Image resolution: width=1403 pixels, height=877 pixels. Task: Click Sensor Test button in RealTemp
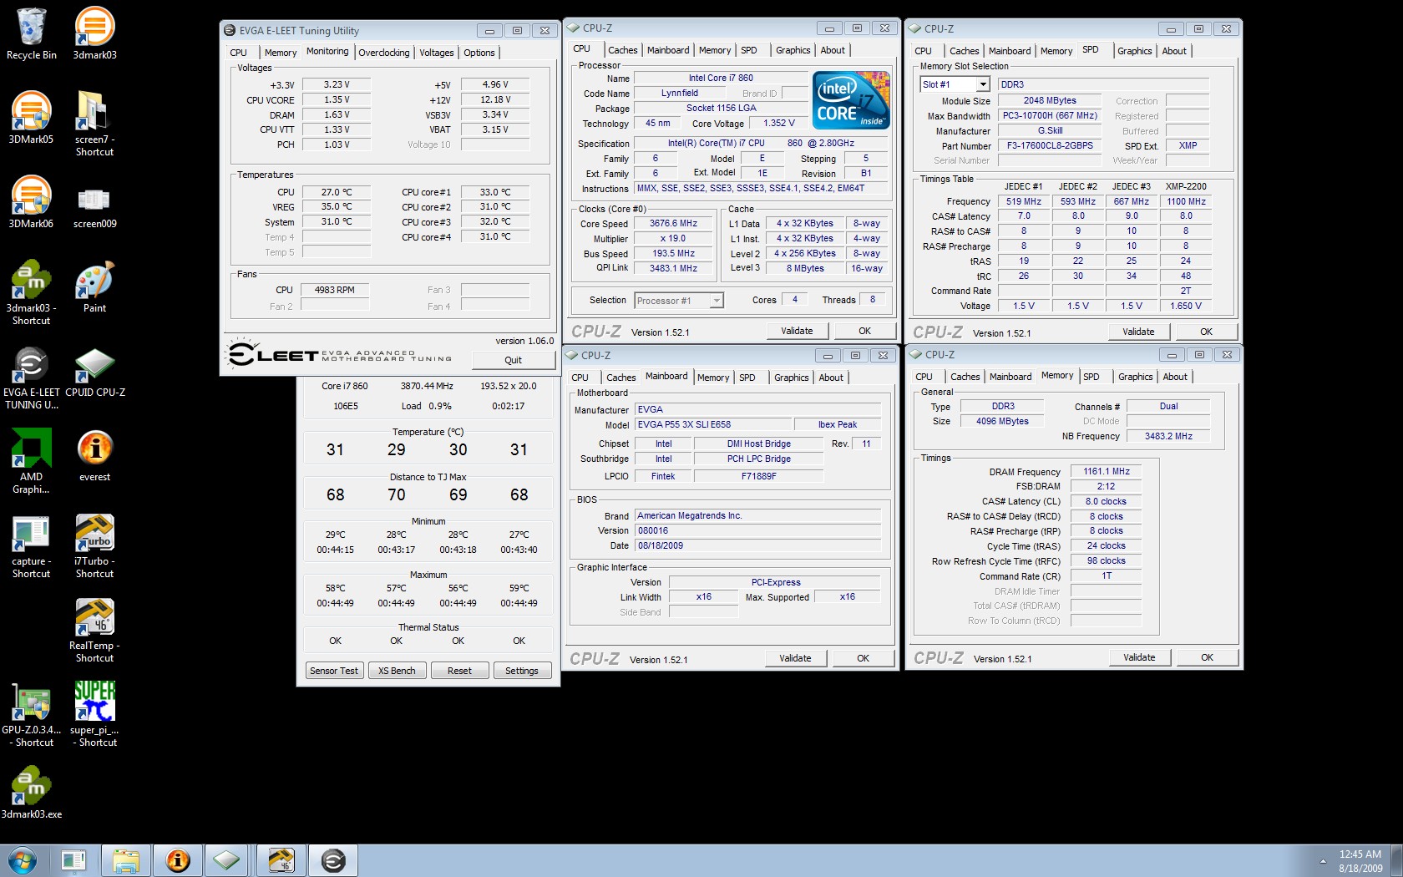333,671
